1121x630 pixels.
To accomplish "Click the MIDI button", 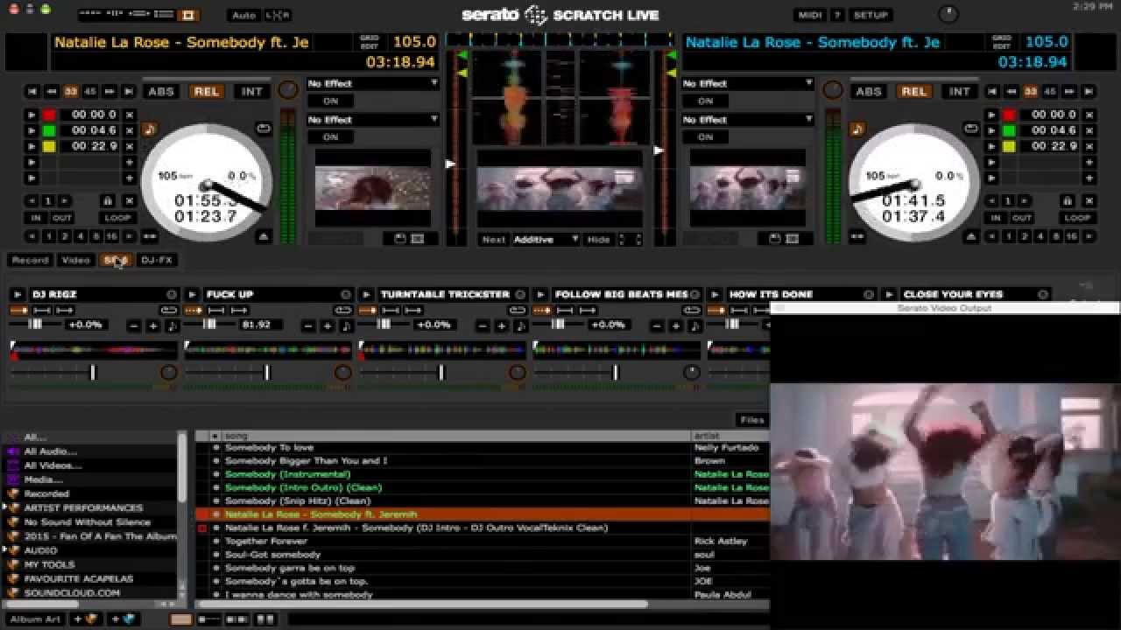I will coord(810,15).
